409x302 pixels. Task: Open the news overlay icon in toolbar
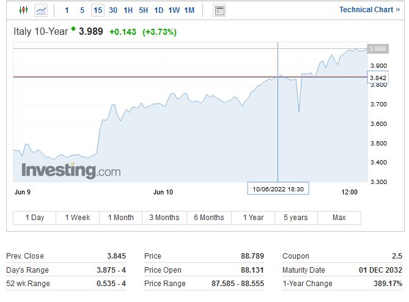219,10
